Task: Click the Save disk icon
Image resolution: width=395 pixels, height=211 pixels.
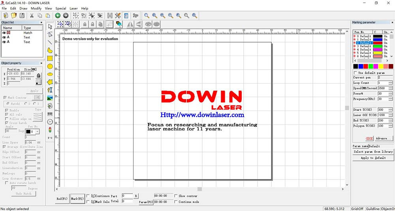Action: [22, 15]
